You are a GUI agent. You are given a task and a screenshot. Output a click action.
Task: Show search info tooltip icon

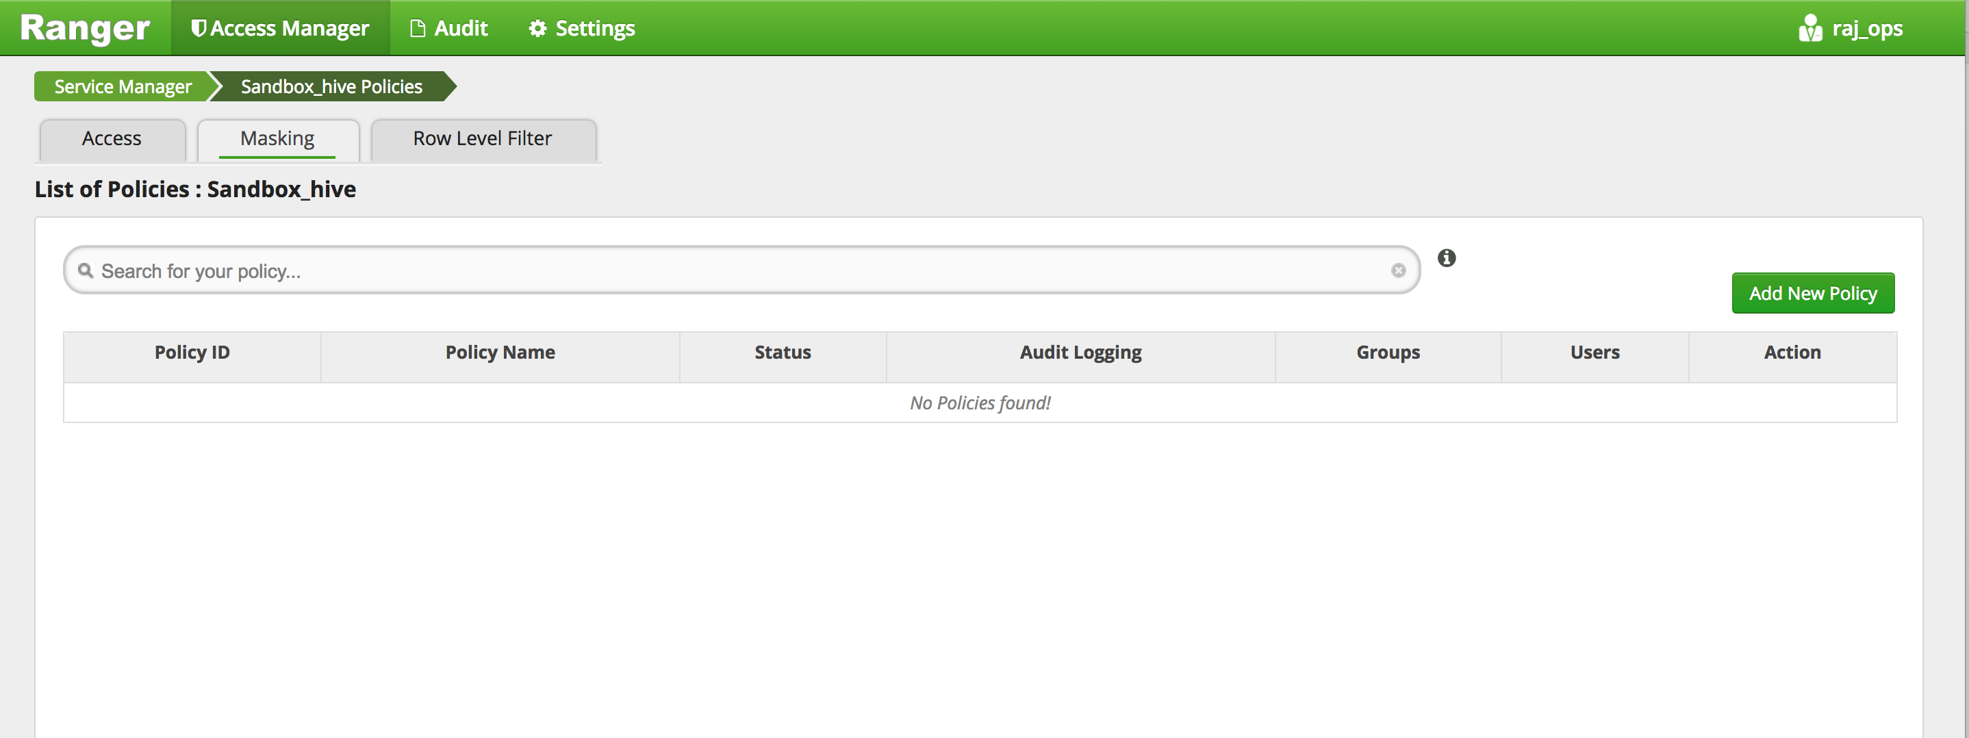[x=1446, y=258]
